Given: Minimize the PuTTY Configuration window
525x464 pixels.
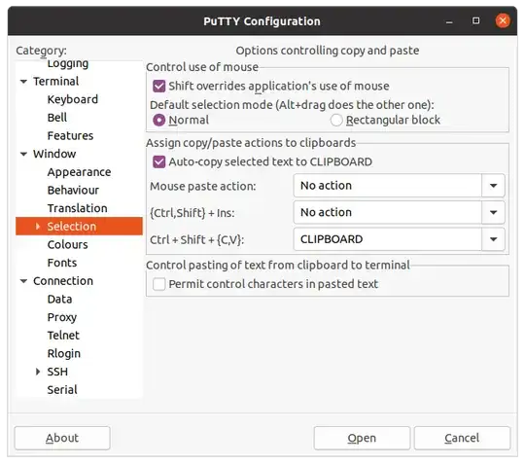Looking at the screenshot, I should (449, 21).
